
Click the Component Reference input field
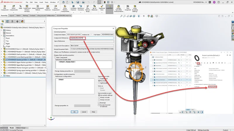(92, 38)
